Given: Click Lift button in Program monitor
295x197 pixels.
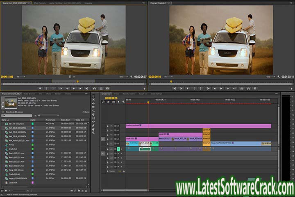Looking at the screenshot, I should click(x=242, y=88).
